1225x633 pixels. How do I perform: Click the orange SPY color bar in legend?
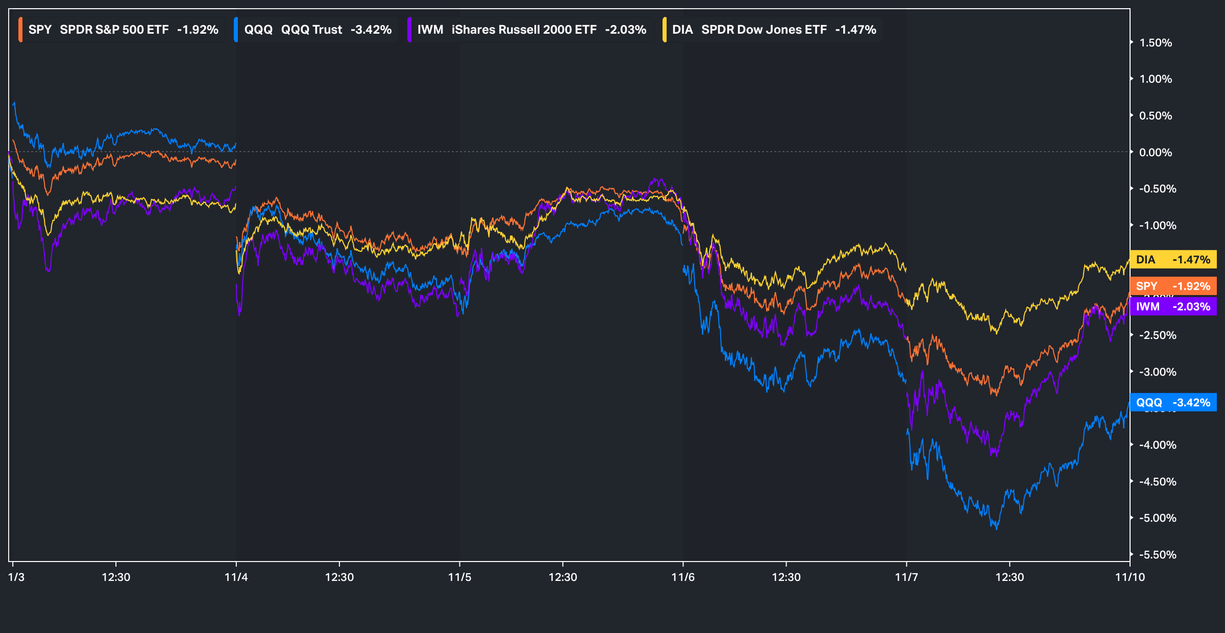pyautogui.click(x=20, y=30)
